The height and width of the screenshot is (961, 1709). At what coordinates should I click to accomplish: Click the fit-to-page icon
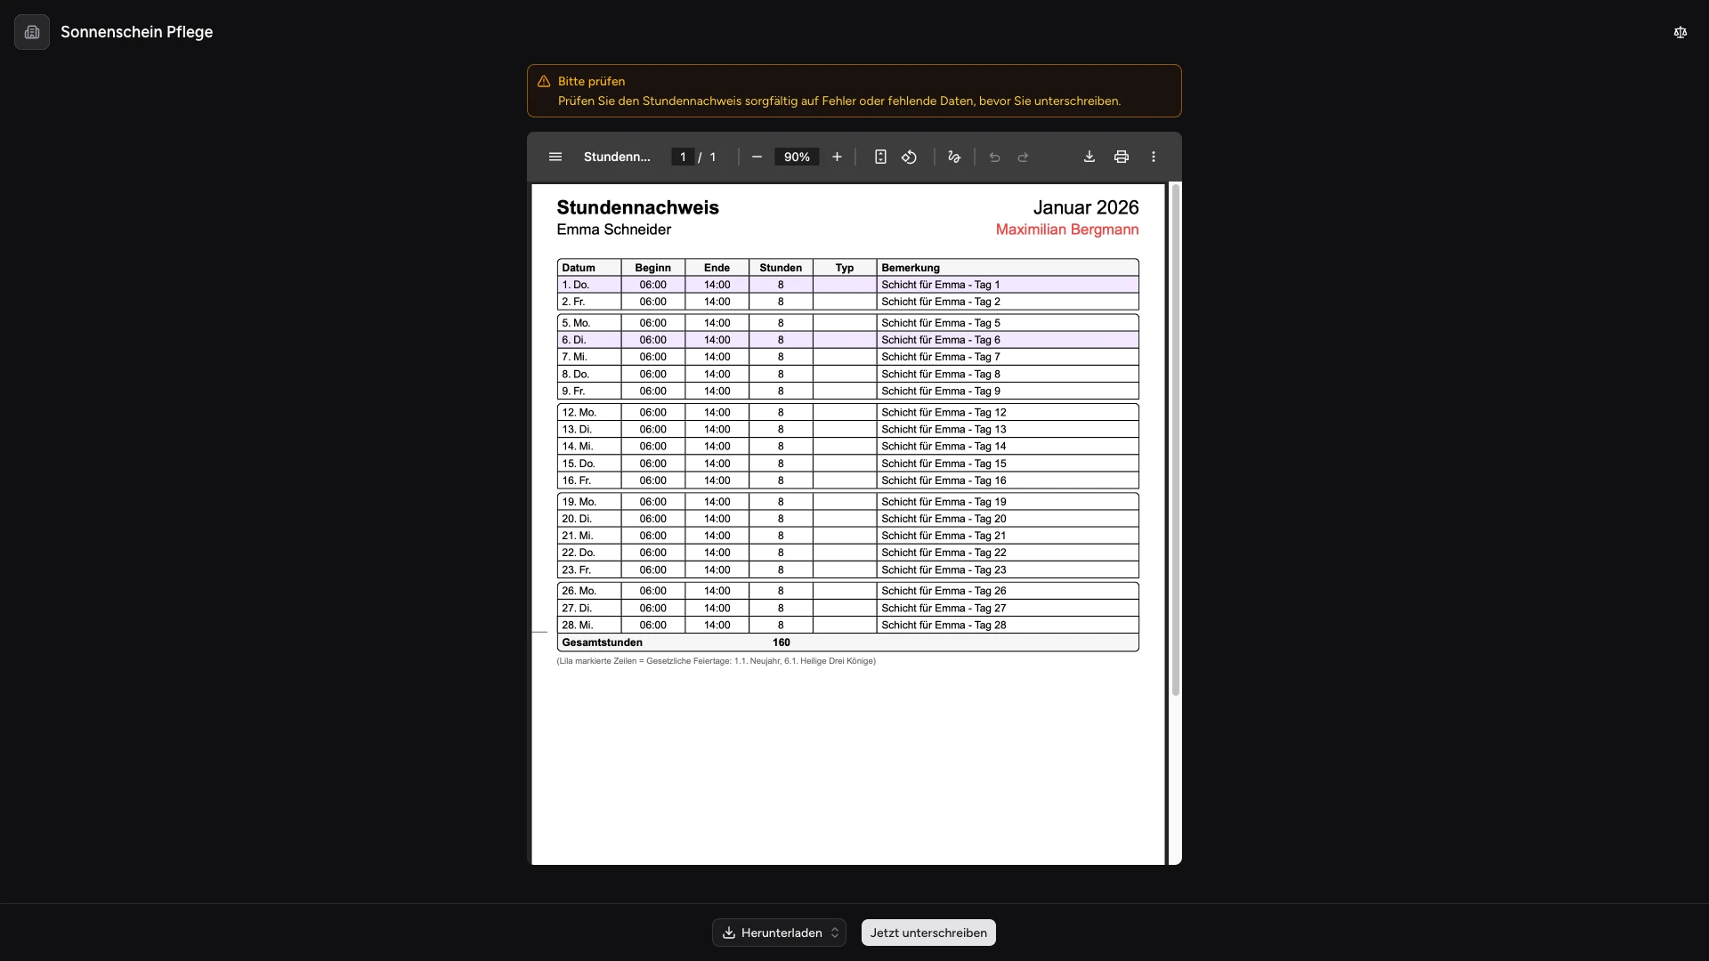pyautogui.click(x=880, y=157)
